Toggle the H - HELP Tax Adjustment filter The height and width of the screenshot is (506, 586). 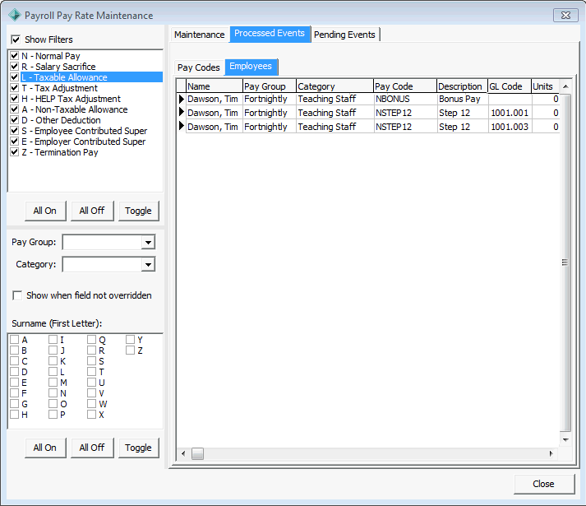click(x=14, y=99)
